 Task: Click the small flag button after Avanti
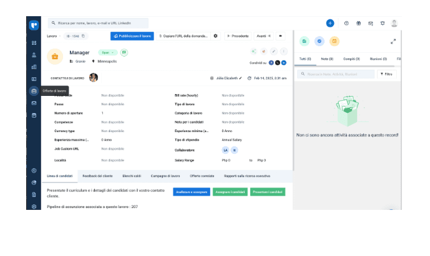(280, 36)
